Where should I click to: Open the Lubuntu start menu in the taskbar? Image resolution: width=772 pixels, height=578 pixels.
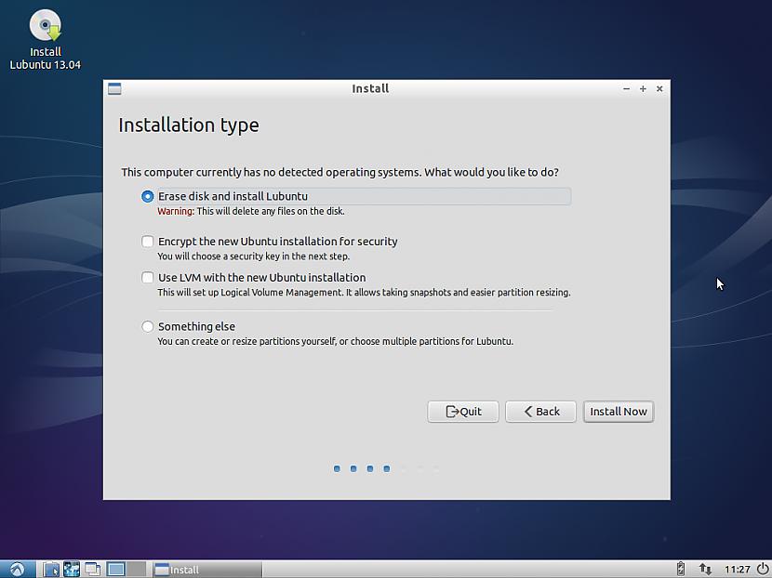18,570
